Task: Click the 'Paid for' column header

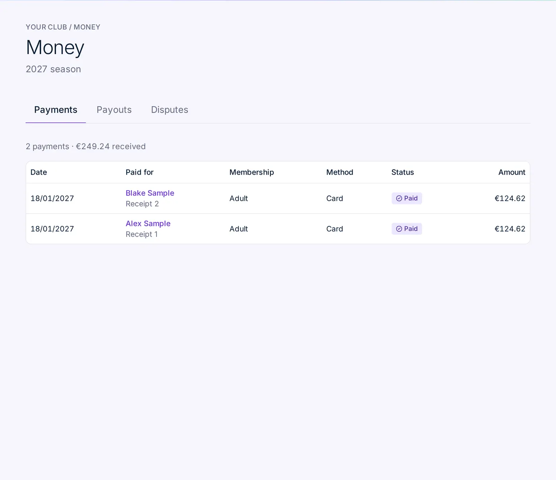Action: [x=139, y=172]
